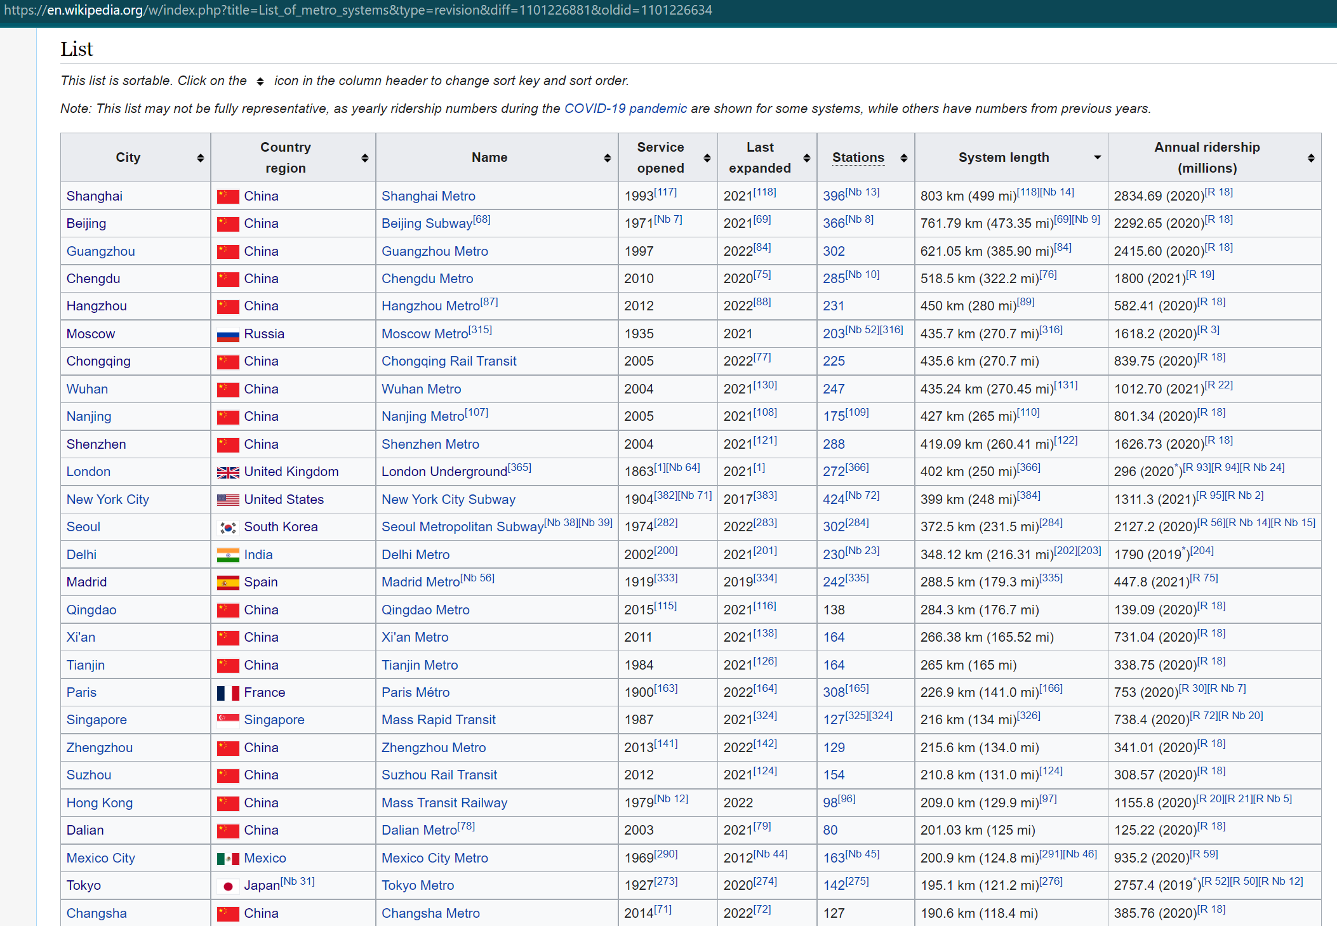
Task: Open Hangzhou Metro link
Action: coord(430,306)
